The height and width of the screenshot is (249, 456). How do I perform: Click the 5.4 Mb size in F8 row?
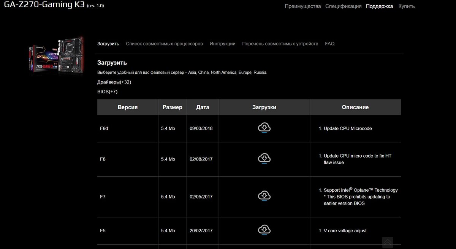[x=168, y=159]
